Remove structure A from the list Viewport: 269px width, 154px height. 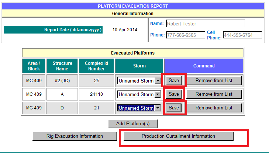(x=214, y=94)
